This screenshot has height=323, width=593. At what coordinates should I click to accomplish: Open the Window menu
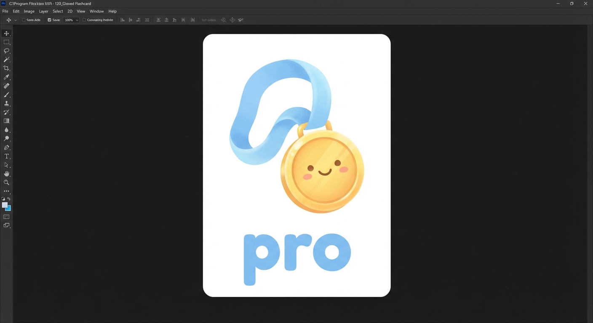coord(96,11)
